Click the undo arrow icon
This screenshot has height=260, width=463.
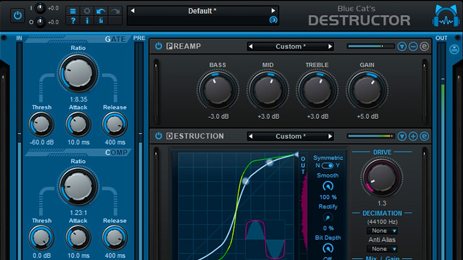point(100,11)
